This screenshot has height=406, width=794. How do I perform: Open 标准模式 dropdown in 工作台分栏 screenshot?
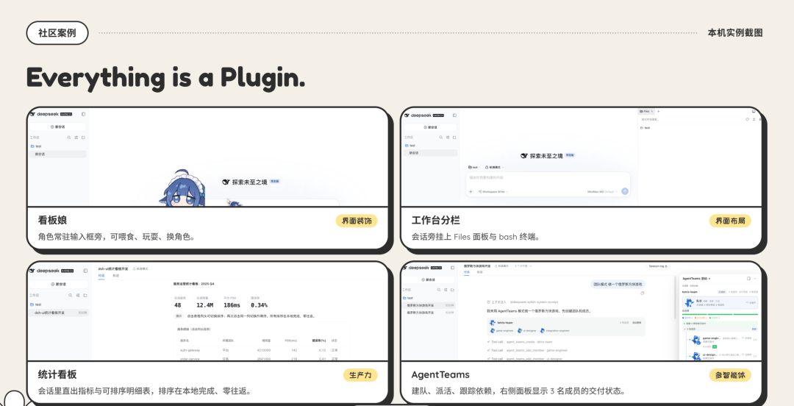click(x=494, y=167)
